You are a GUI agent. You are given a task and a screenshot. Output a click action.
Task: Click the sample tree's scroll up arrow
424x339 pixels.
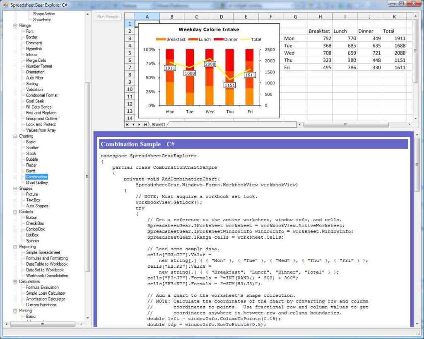[x=87, y=14]
